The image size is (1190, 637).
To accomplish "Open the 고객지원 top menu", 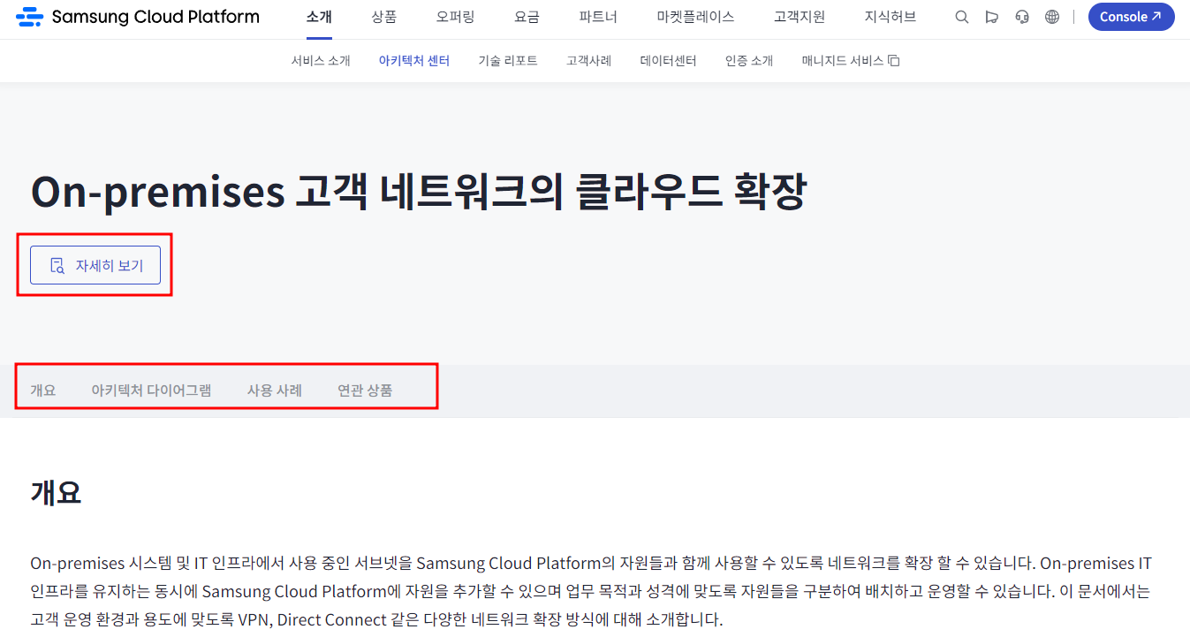I will tap(800, 17).
